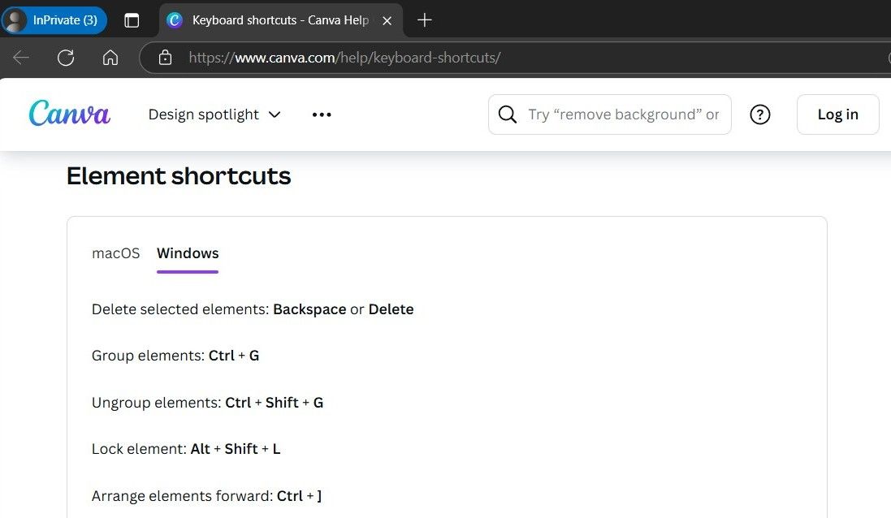Screen dimensions: 891x518
Task: Click the Canva logo
Action: [x=69, y=114]
